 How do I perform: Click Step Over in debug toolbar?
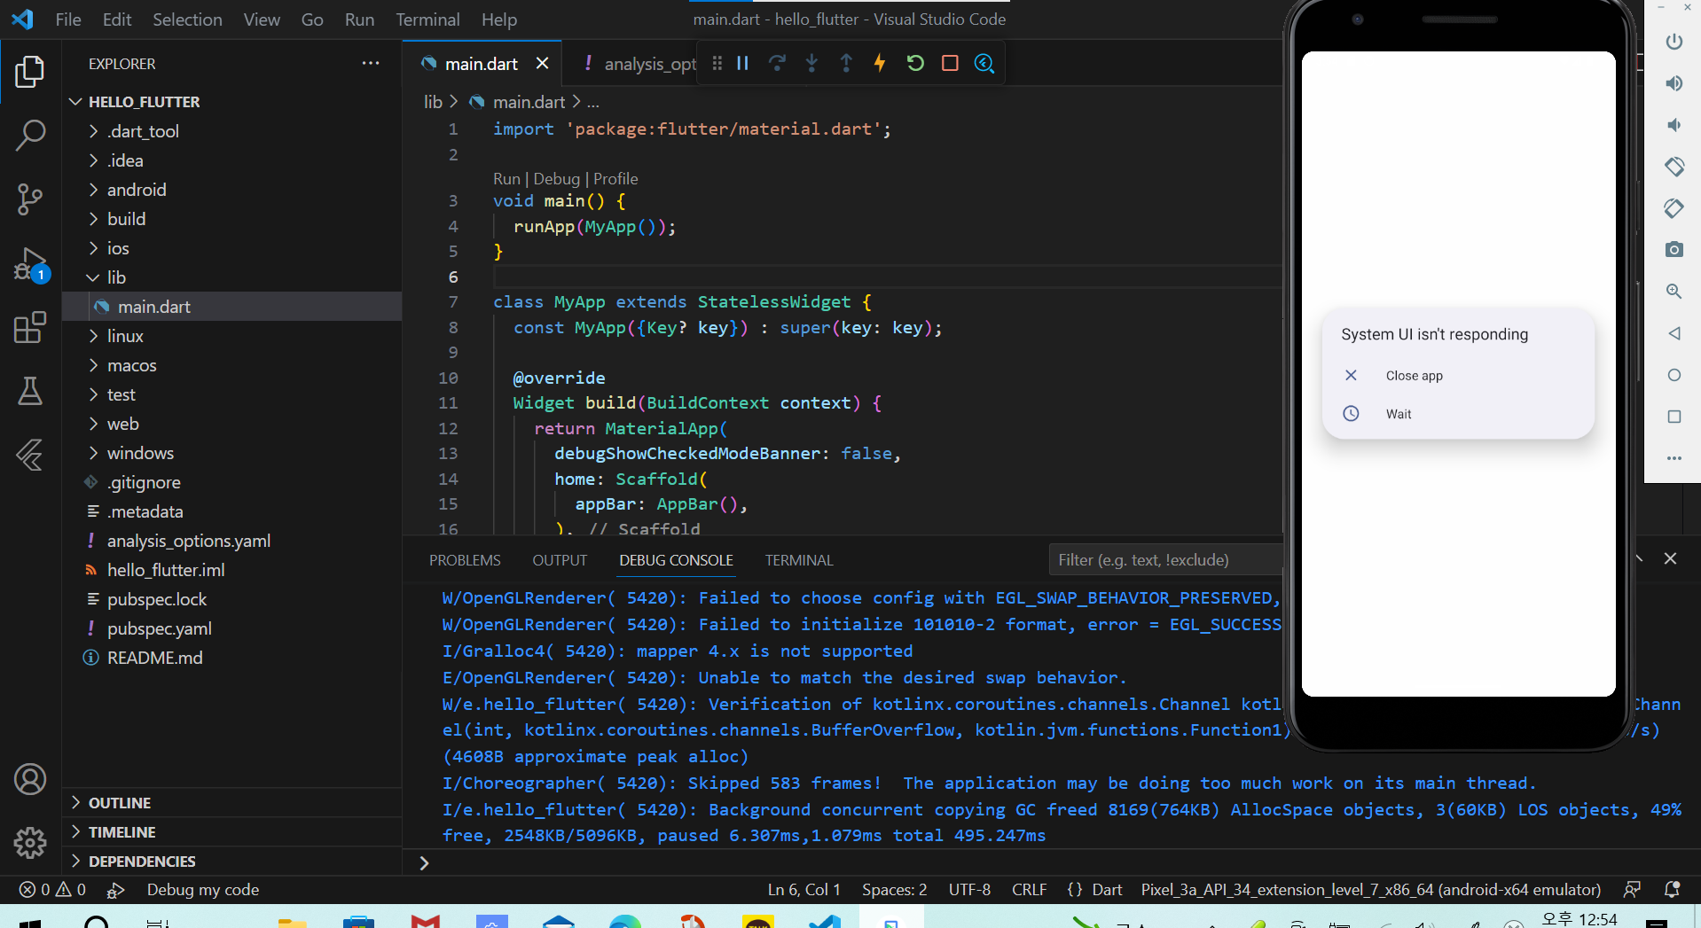tap(777, 63)
